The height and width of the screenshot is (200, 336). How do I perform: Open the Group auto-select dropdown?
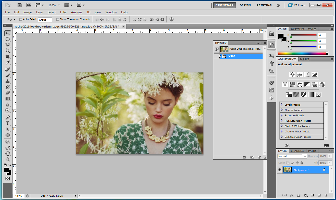pos(45,20)
